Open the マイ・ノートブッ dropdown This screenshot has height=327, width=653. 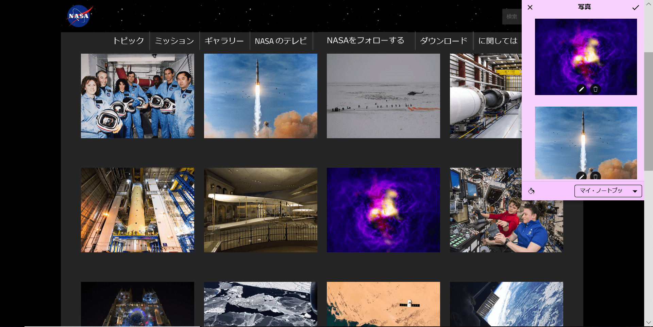[608, 191]
